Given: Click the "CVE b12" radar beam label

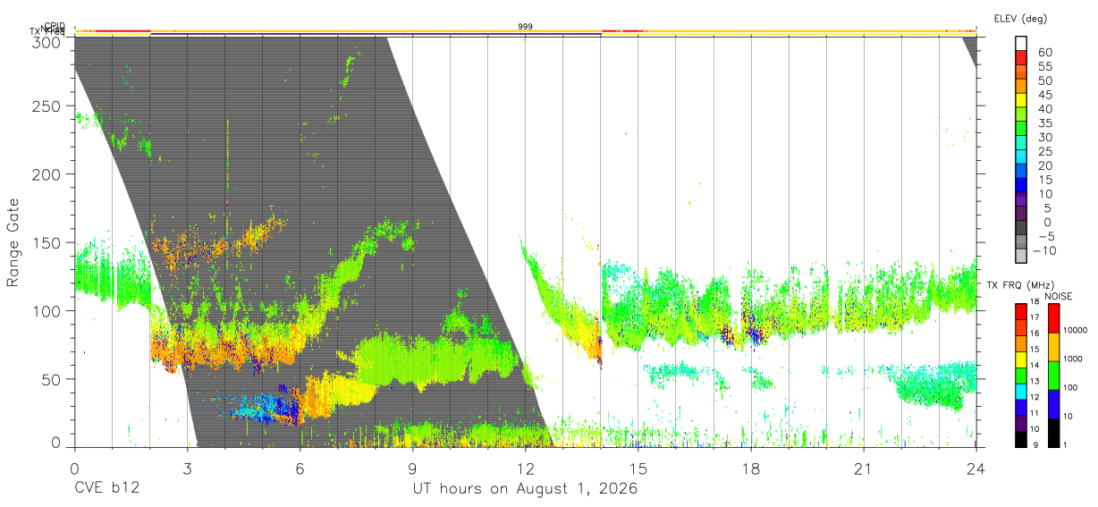Looking at the screenshot, I should click(x=106, y=489).
